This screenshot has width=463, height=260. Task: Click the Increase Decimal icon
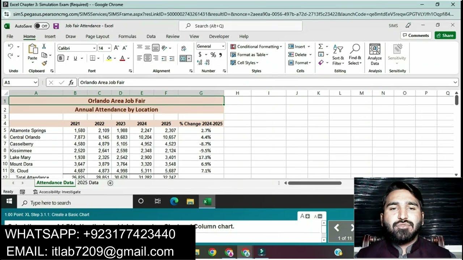pos(200,62)
